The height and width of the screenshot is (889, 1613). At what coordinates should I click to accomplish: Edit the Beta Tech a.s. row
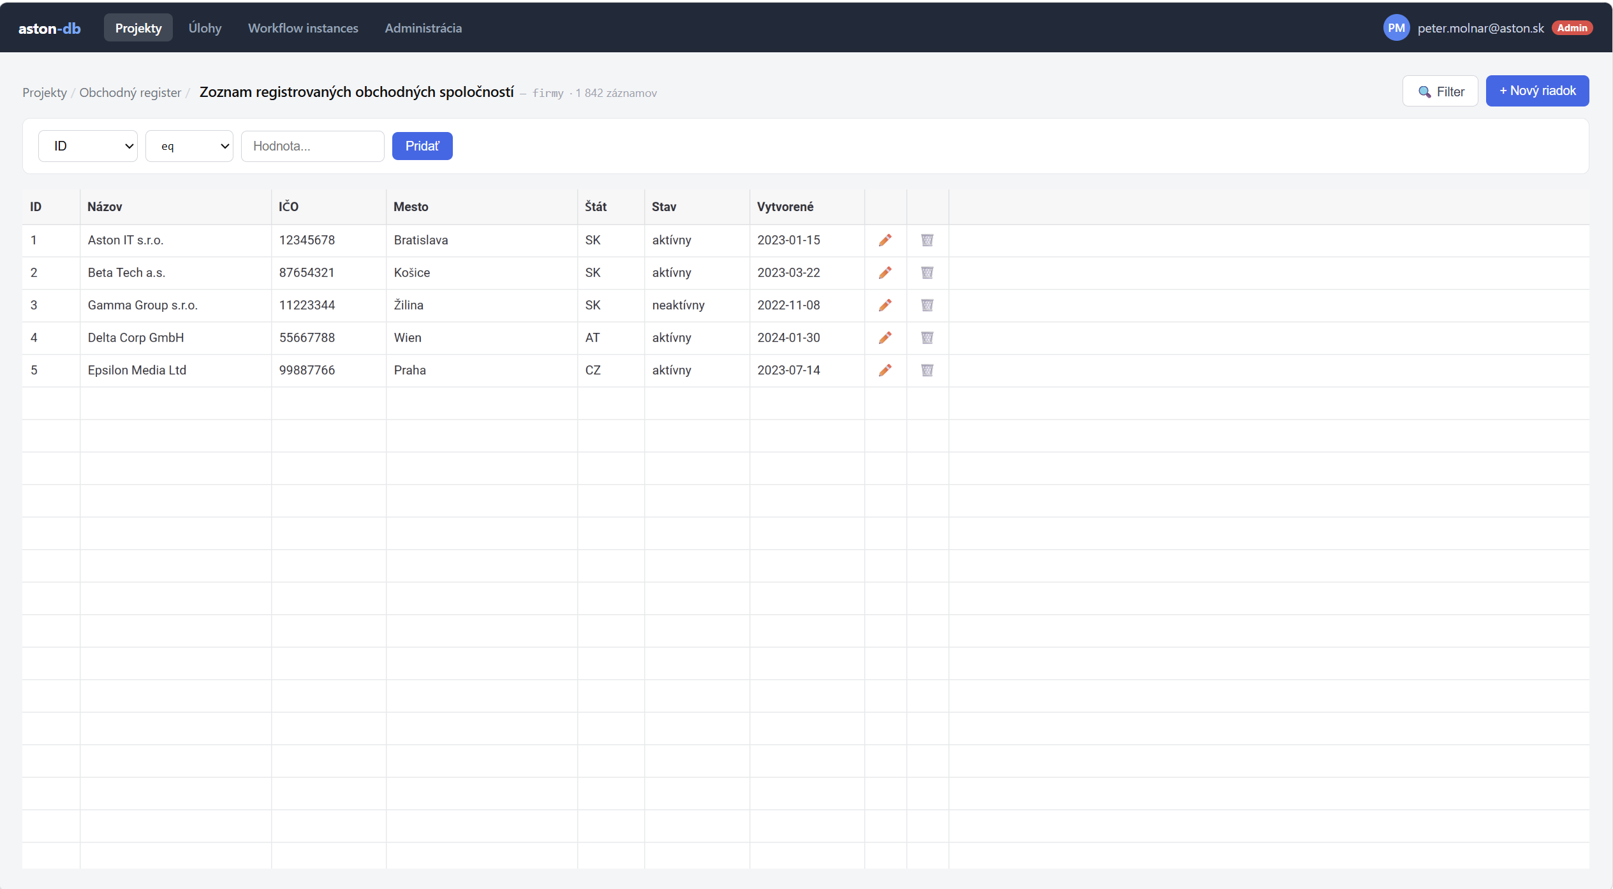click(x=885, y=272)
